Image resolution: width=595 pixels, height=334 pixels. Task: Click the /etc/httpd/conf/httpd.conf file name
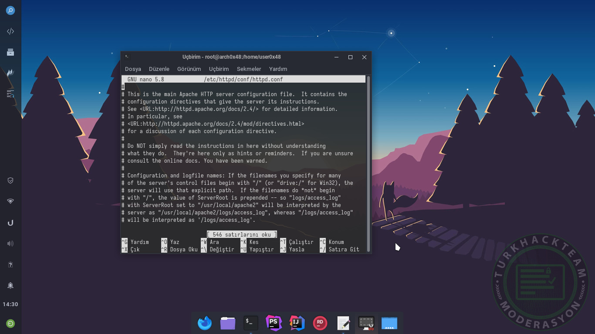[x=243, y=80]
